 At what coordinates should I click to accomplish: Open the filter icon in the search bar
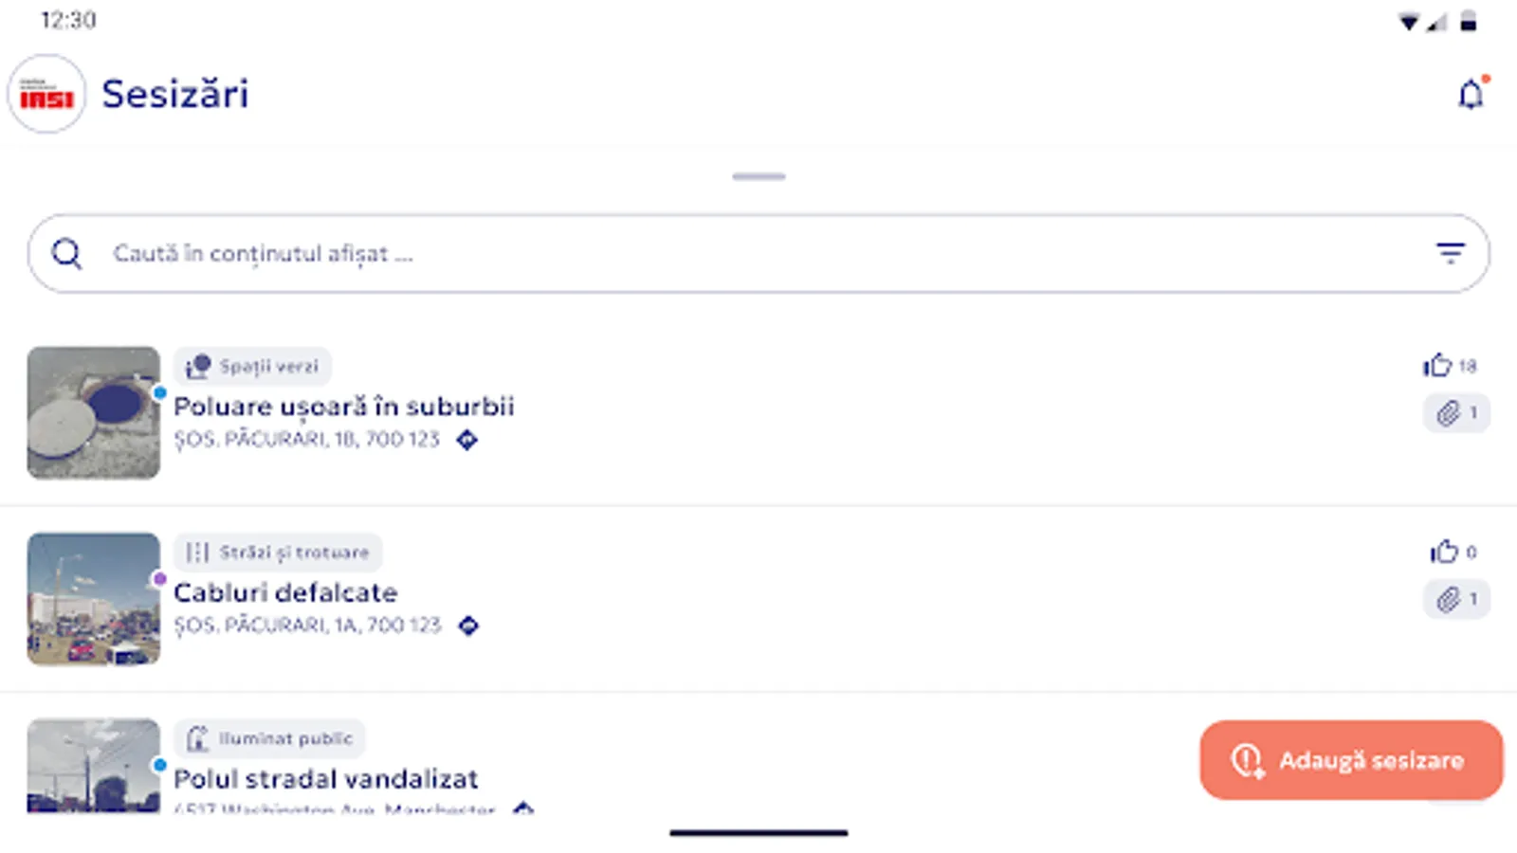pos(1450,253)
